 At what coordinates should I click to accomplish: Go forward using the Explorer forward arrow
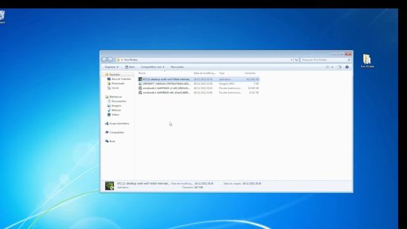tap(110, 60)
